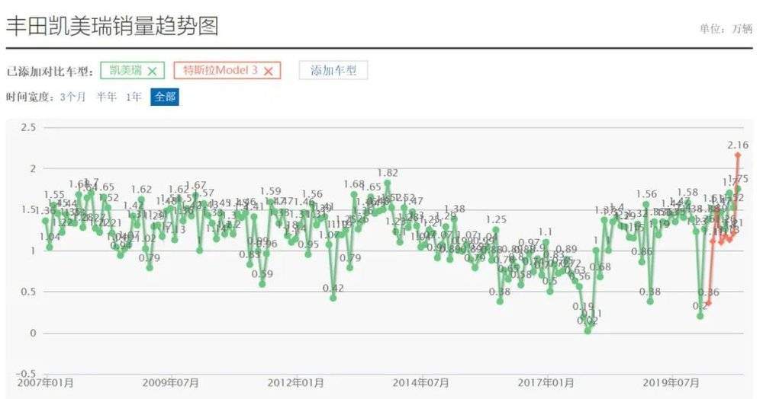This screenshot has height=399, width=763.
Task: Click the 1.82 Camry peak data point
Action: point(388,183)
